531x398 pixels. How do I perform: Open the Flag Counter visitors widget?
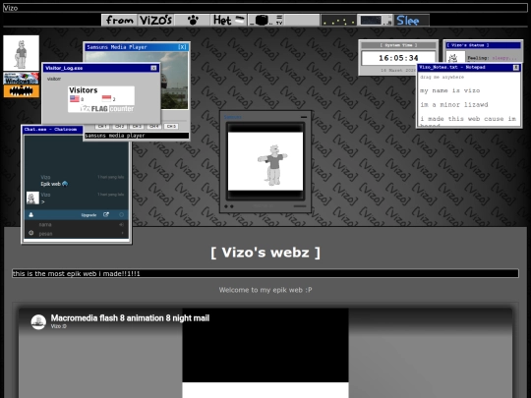101,99
